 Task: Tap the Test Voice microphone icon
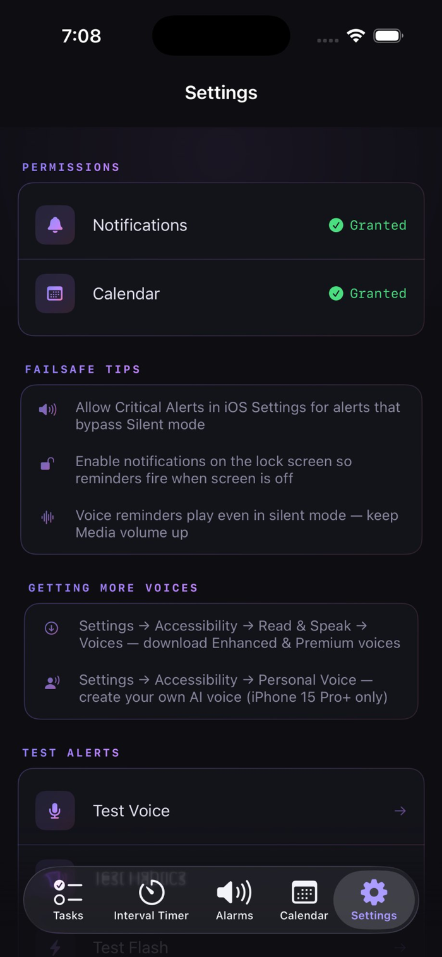point(55,810)
